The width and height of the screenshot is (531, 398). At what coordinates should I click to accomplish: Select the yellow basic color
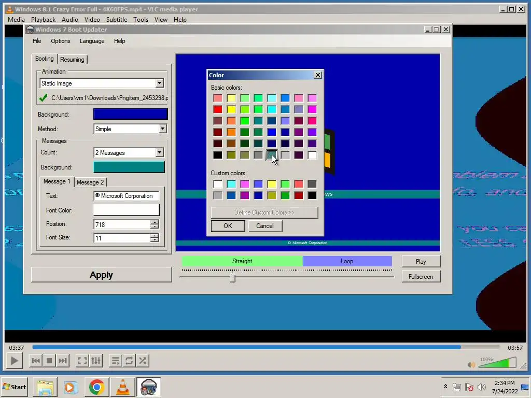[x=231, y=109]
